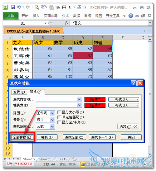156x171 pixels.
Task: Click the zoom in plus icon
Action: (x=145, y=164)
